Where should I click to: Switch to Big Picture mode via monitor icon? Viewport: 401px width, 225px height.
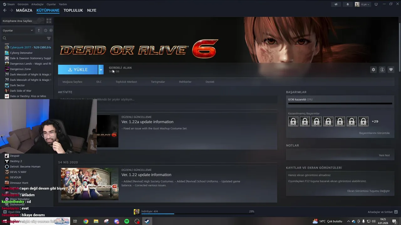[376, 4]
